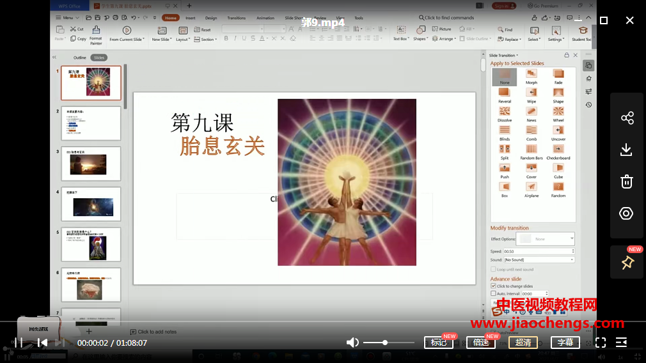Viewport: 646px width, 363px height.
Task: Click the 字幕 subtitles button
Action: 565,343
